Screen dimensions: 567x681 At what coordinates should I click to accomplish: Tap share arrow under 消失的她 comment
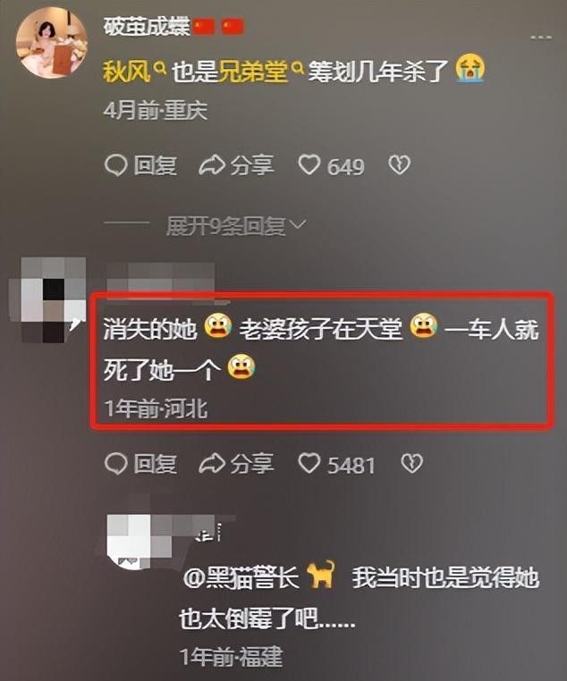coord(236,464)
